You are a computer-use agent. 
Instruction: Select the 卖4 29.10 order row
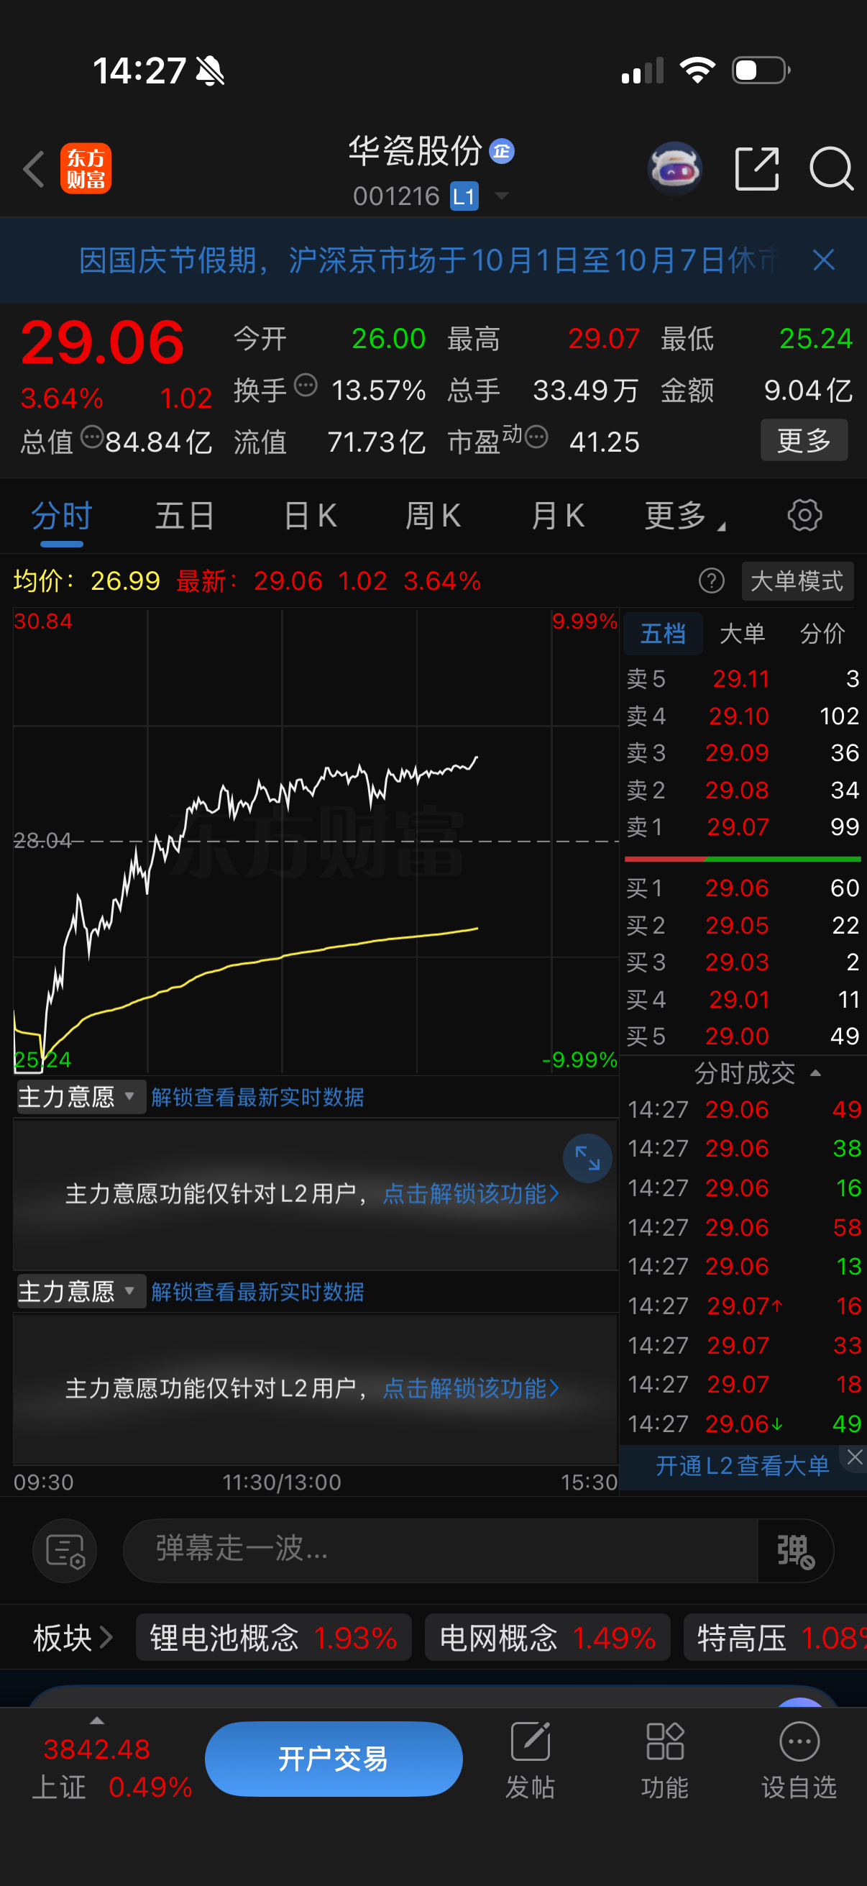[743, 716]
